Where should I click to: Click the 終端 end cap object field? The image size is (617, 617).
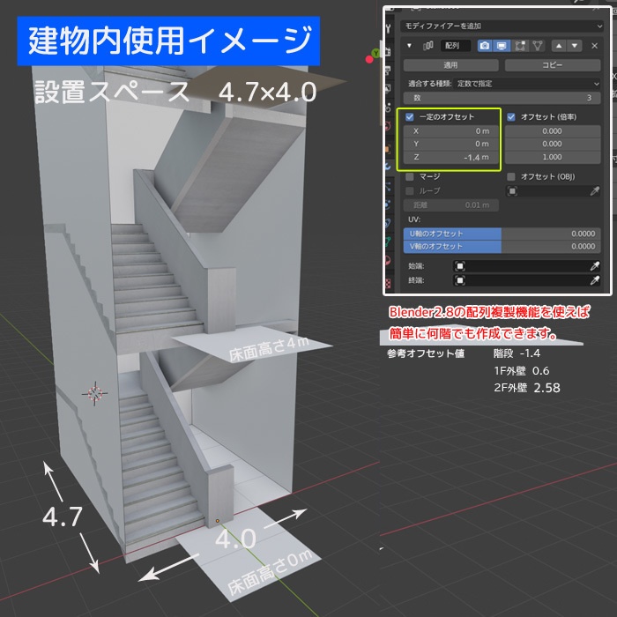(521, 280)
